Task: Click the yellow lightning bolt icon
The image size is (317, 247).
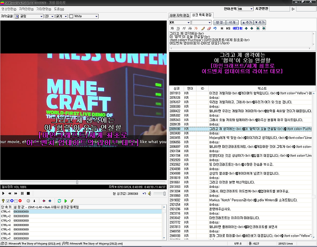Action: tap(72, 201)
